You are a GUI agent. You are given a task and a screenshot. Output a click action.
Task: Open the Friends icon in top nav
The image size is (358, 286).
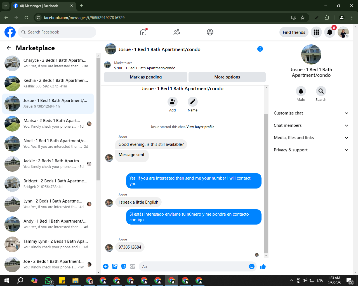pyautogui.click(x=177, y=32)
